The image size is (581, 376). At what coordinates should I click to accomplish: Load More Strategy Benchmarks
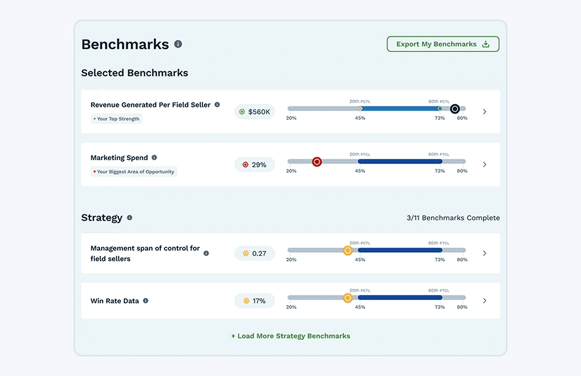click(290, 336)
